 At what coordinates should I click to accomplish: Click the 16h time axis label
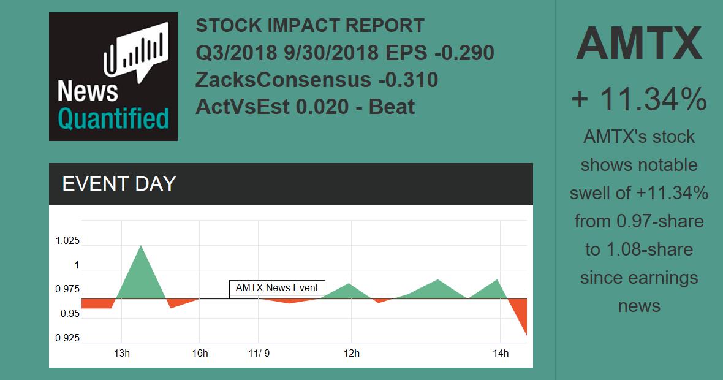coord(200,353)
